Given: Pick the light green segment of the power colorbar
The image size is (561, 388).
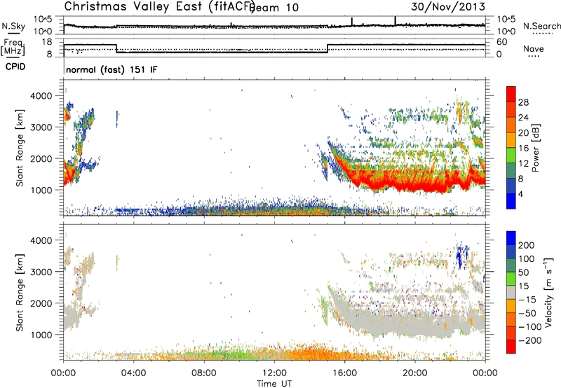Looking at the screenshot, I should pyautogui.click(x=511, y=155).
